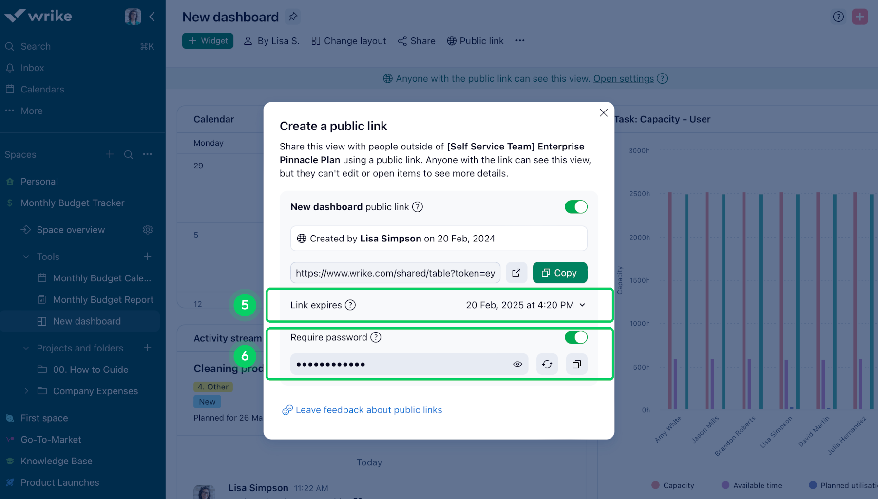Pin the New dashboard
The width and height of the screenshot is (878, 499).
coord(293,17)
